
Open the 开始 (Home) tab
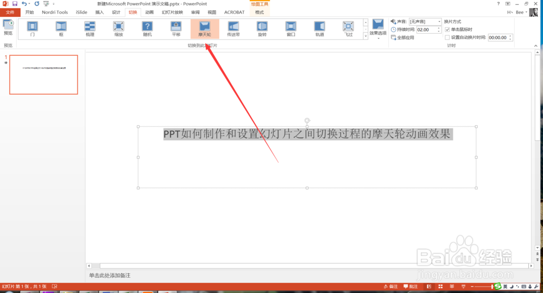29,12
